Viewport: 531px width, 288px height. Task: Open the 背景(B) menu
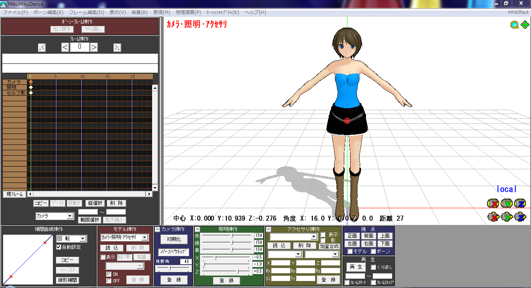[140, 12]
